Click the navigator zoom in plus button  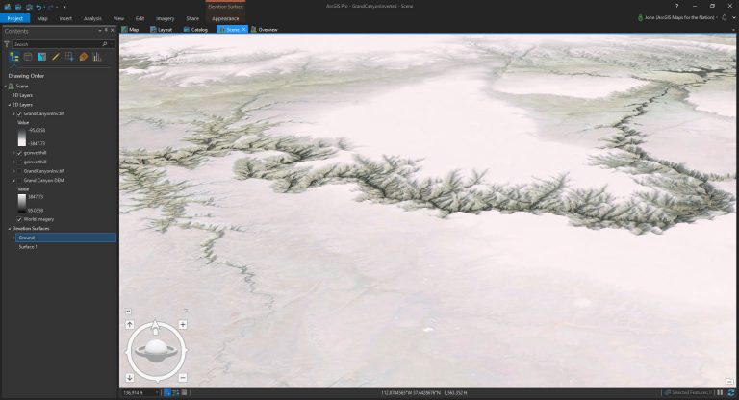coord(183,325)
